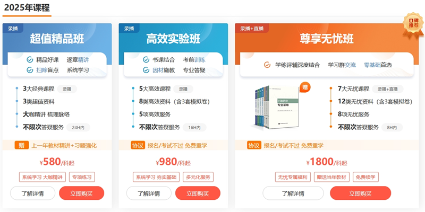Buy the 尊享无忧班 course now

[364, 193]
